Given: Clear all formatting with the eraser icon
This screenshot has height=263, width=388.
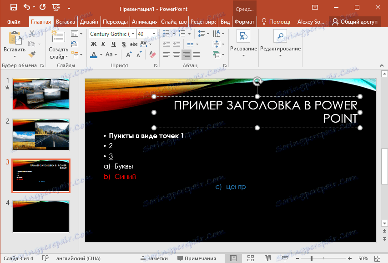Looking at the screenshot, I should click(x=152, y=55).
